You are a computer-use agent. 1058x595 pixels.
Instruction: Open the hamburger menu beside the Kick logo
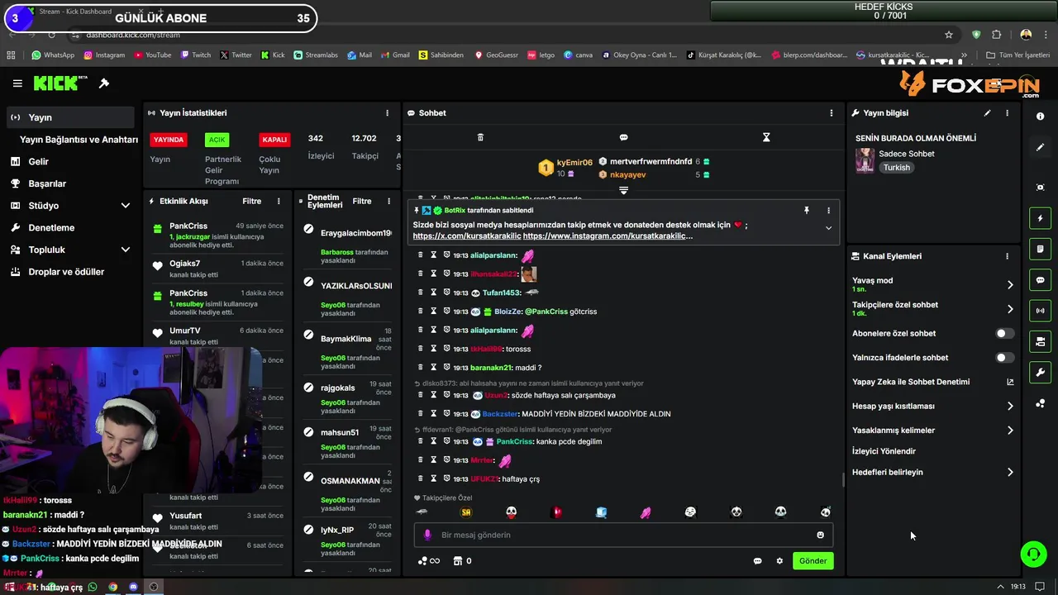point(17,83)
